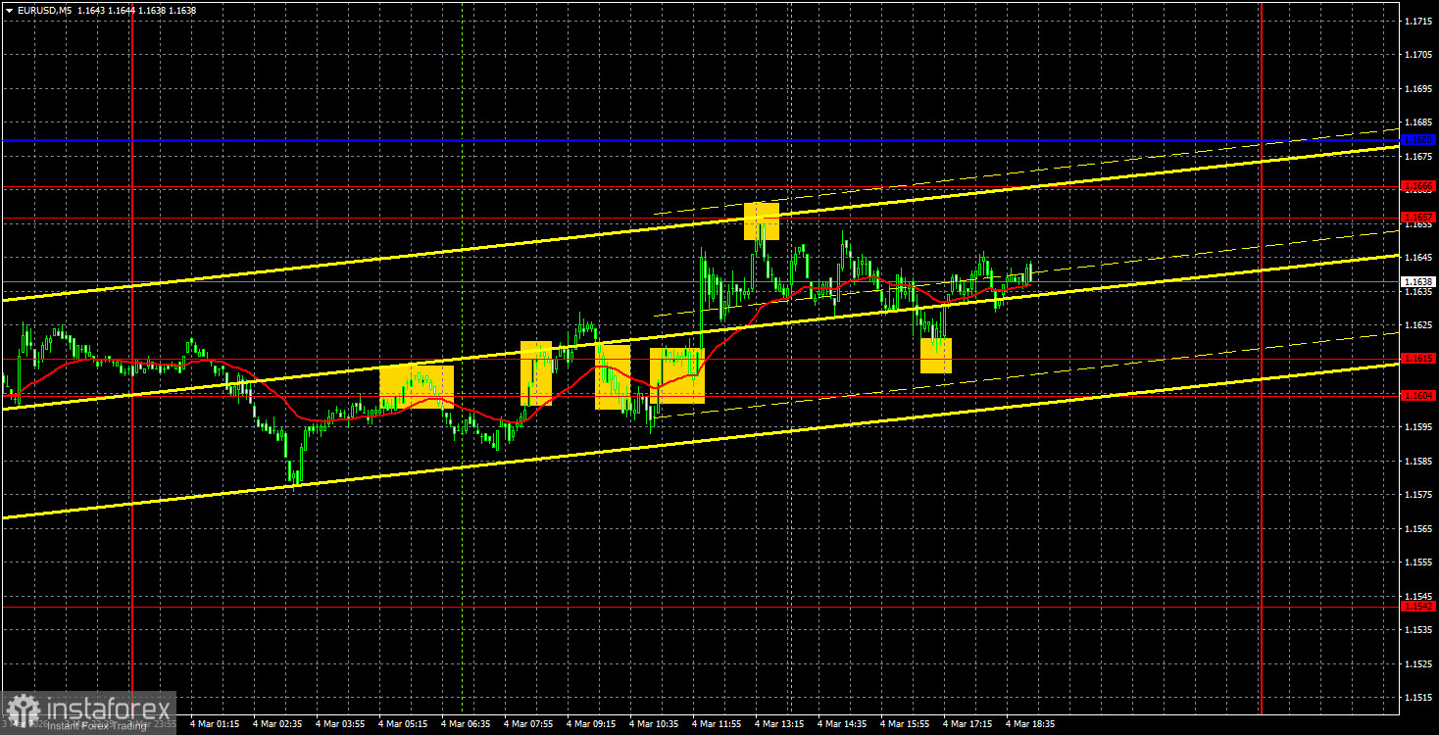Click the 1.1645 price scale label
The height and width of the screenshot is (735, 1439).
pos(1418,258)
